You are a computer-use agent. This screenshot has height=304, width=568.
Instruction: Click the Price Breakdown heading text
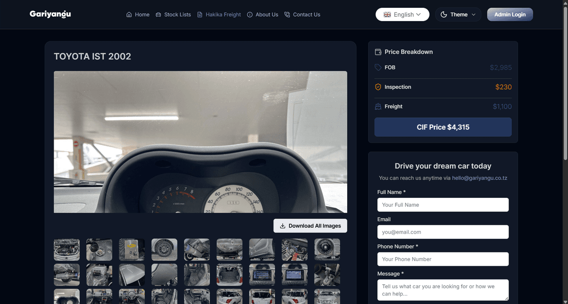(x=409, y=51)
